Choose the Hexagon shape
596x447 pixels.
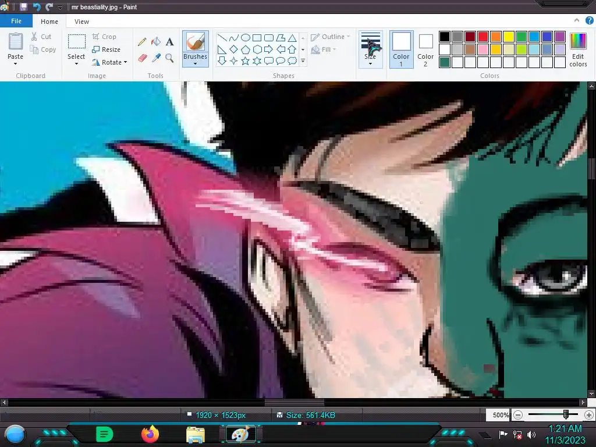[257, 49]
